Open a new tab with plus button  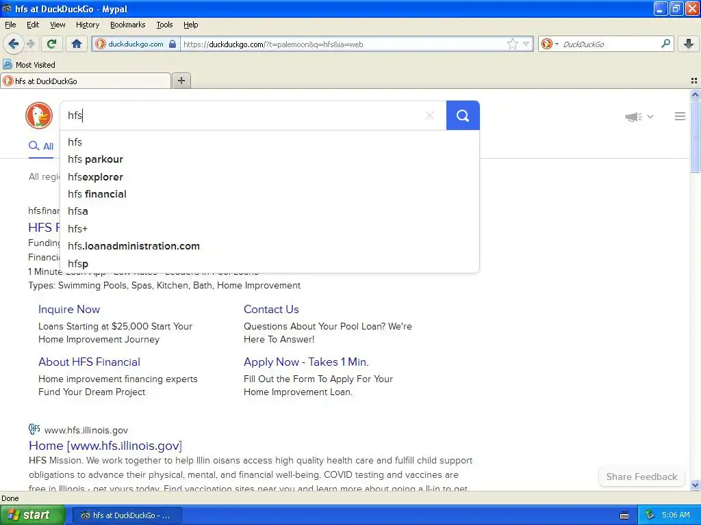(181, 81)
